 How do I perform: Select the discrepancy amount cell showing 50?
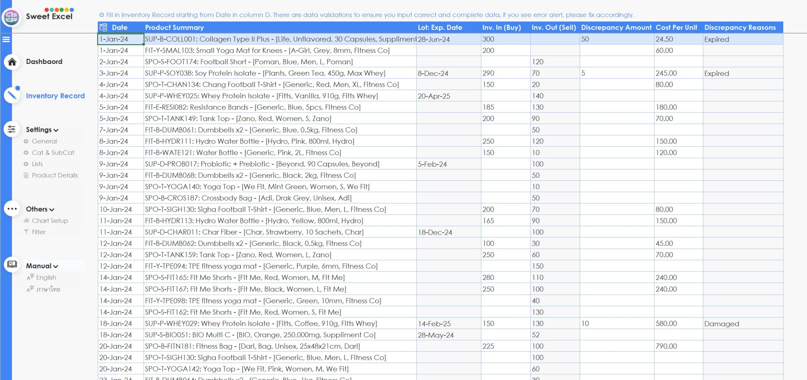pos(617,39)
